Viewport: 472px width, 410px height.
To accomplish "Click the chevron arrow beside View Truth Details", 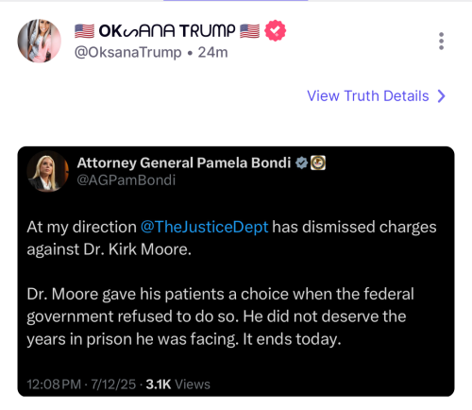I will (x=442, y=96).
